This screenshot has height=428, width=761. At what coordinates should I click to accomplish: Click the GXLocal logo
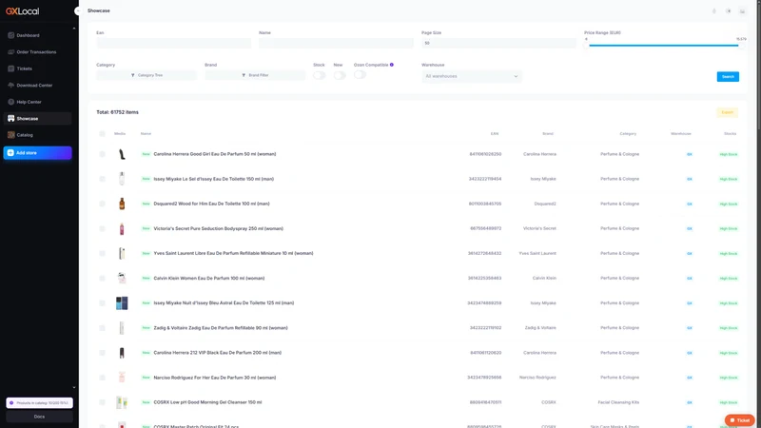click(x=22, y=11)
